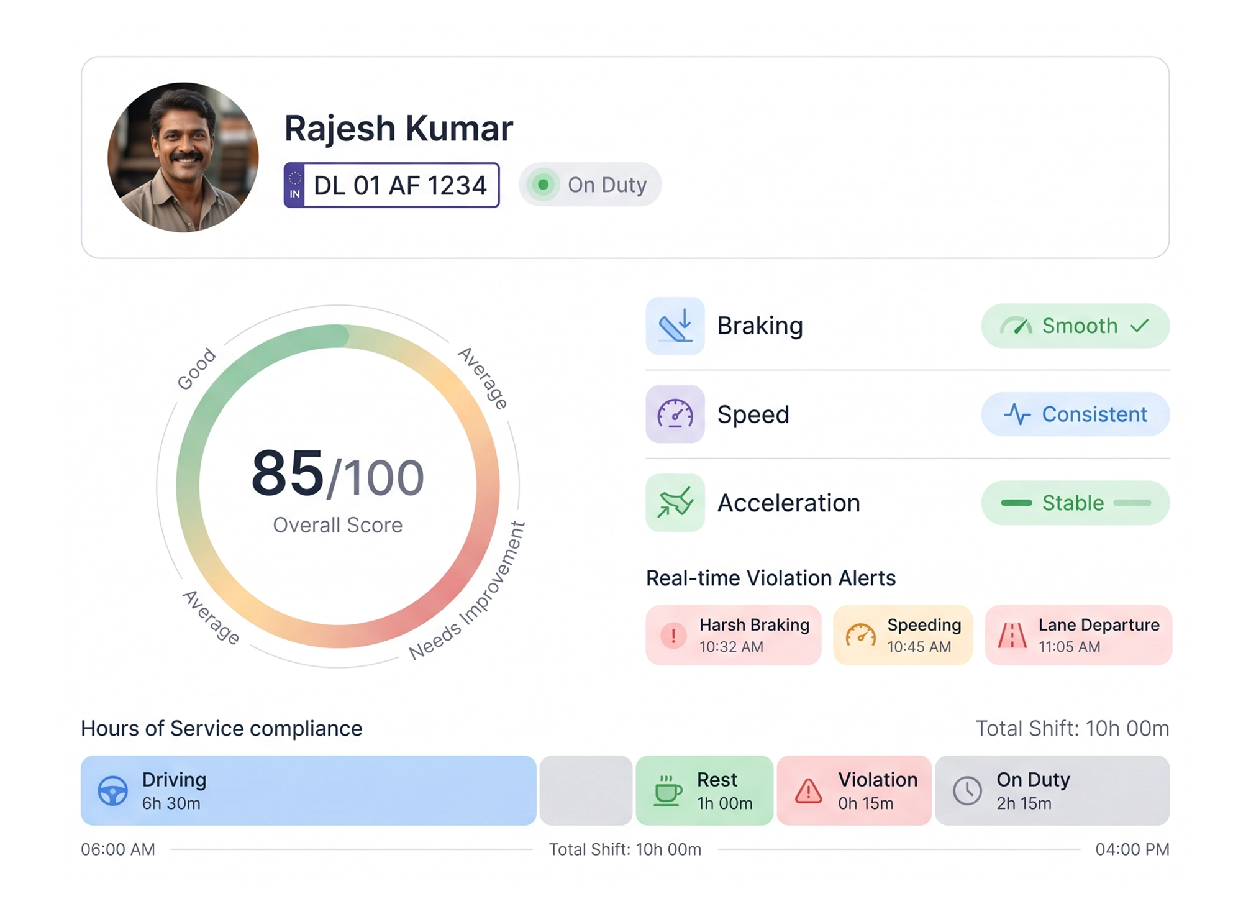
Task: Click the pulse icon in the Consistent badge
Action: (x=1017, y=414)
